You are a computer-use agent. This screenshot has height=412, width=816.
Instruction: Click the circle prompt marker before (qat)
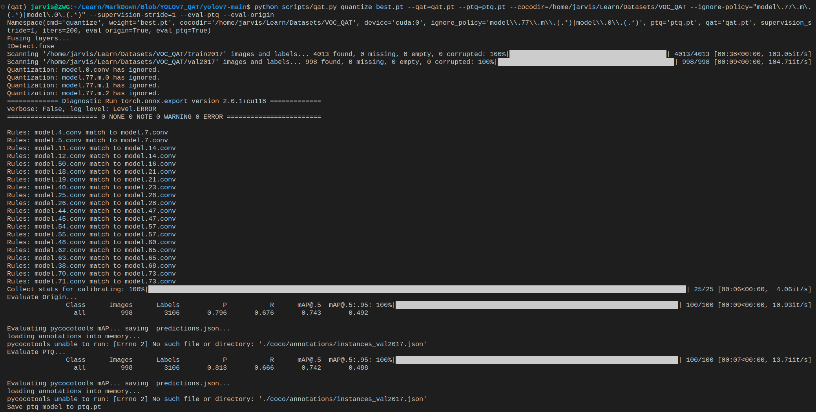tap(3, 7)
